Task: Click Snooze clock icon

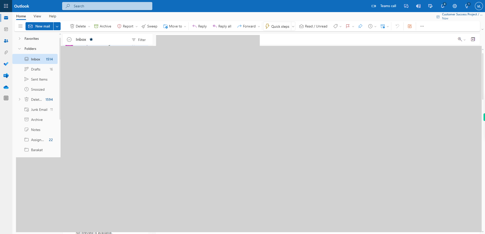Action: click(x=370, y=26)
